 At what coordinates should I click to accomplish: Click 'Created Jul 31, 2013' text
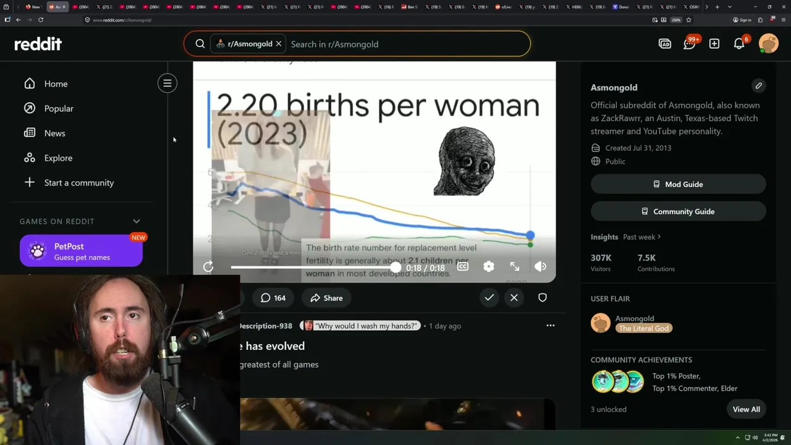tap(638, 148)
